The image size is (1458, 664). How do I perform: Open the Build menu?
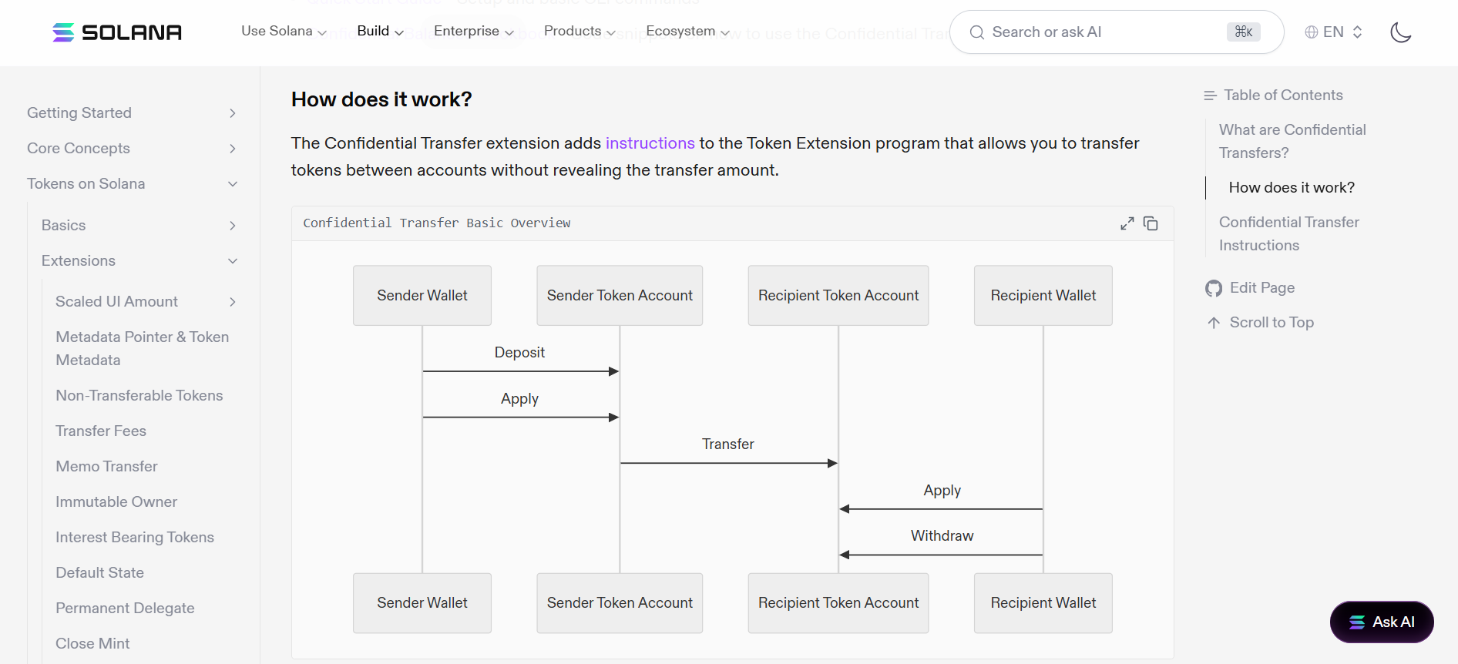380,31
